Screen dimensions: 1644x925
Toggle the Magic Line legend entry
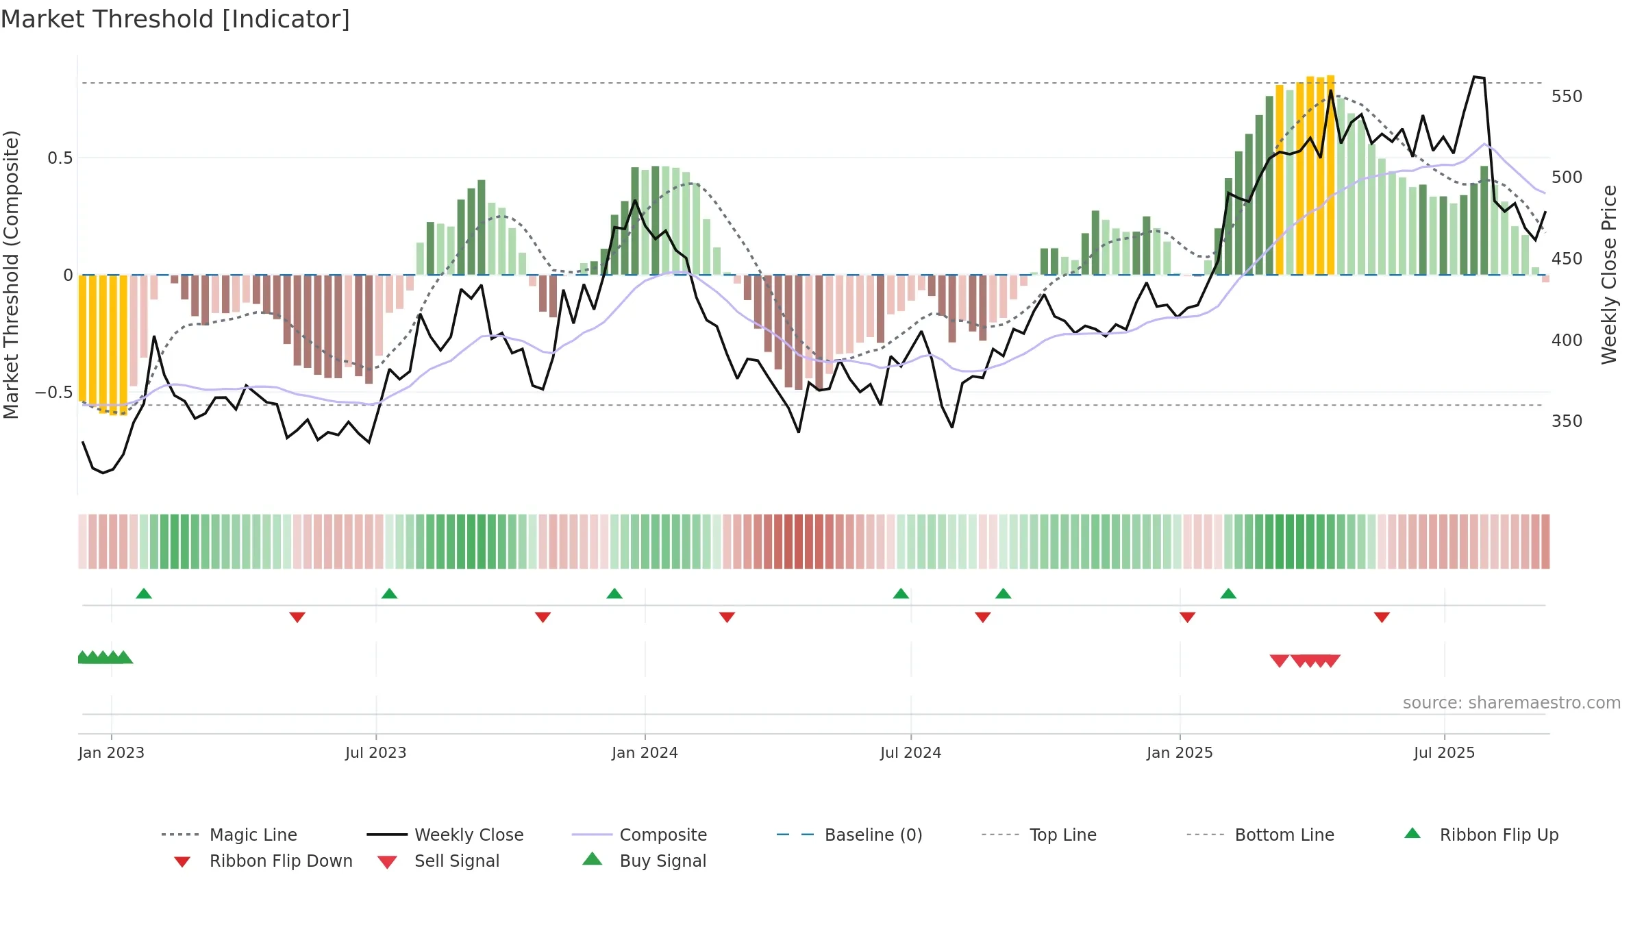(x=229, y=835)
